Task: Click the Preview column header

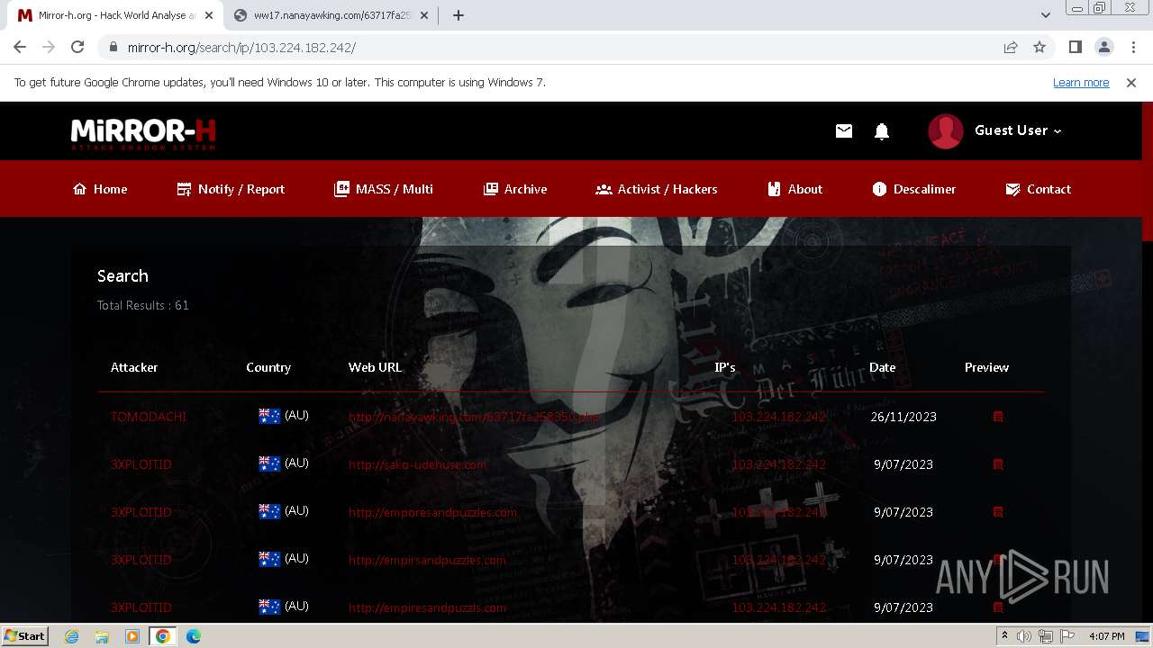Action: pos(986,367)
